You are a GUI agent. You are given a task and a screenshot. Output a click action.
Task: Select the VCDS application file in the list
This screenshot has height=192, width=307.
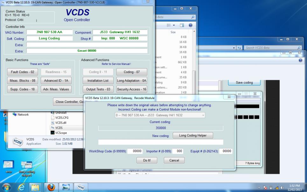[x=57, y=128]
